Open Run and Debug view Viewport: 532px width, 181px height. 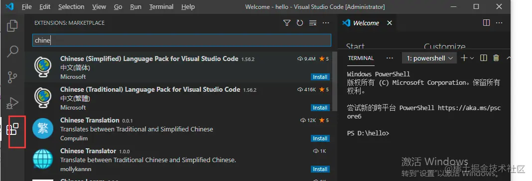[12, 103]
